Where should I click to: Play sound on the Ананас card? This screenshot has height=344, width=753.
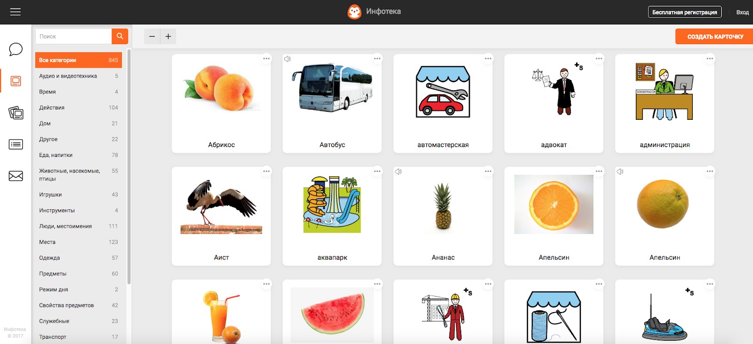click(398, 172)
